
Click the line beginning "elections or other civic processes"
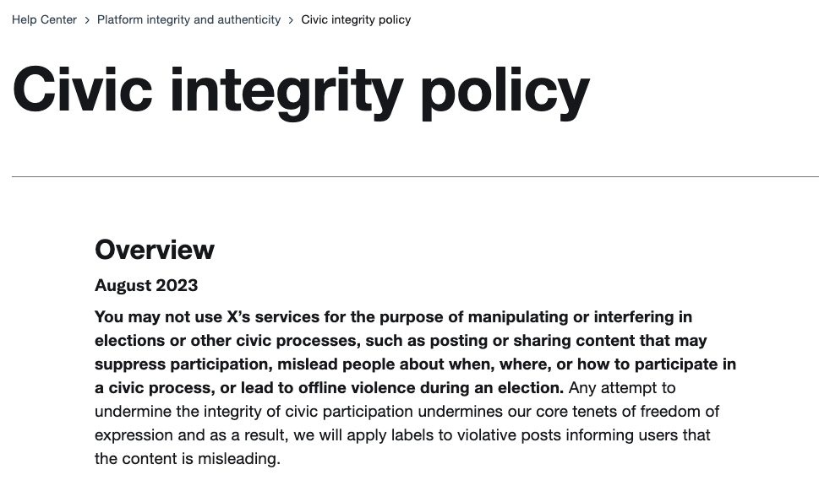click(401, 341)
